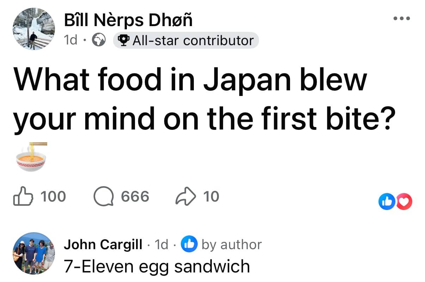View the 100 likes count
Screen dimensions: 425x282
[53, 197]
